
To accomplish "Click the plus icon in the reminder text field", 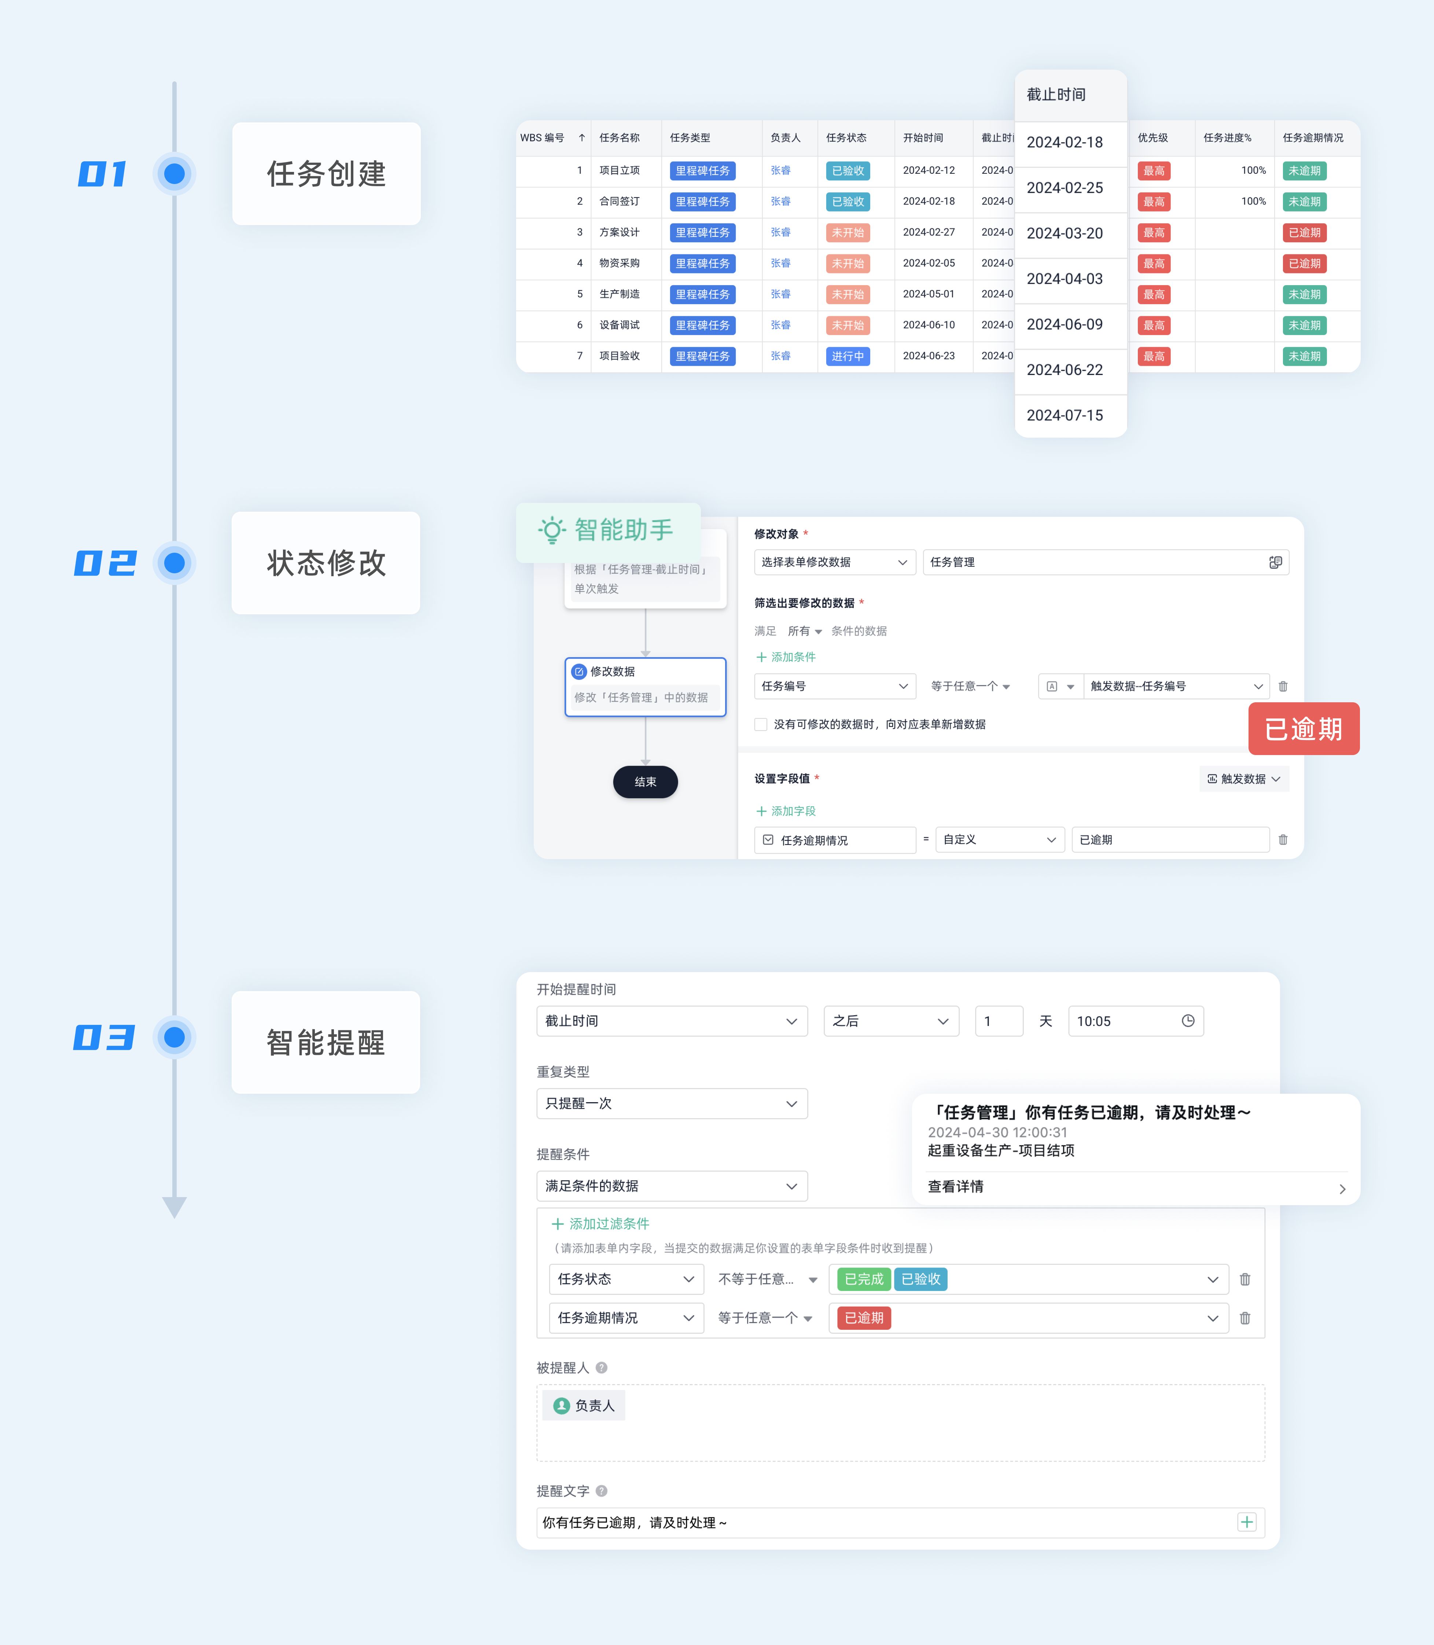I will 1246,1522.
